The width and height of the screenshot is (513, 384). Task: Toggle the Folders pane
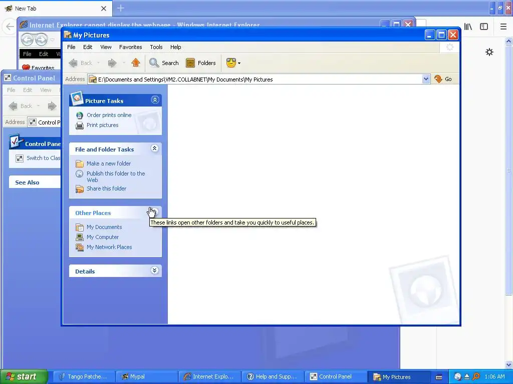201,63
